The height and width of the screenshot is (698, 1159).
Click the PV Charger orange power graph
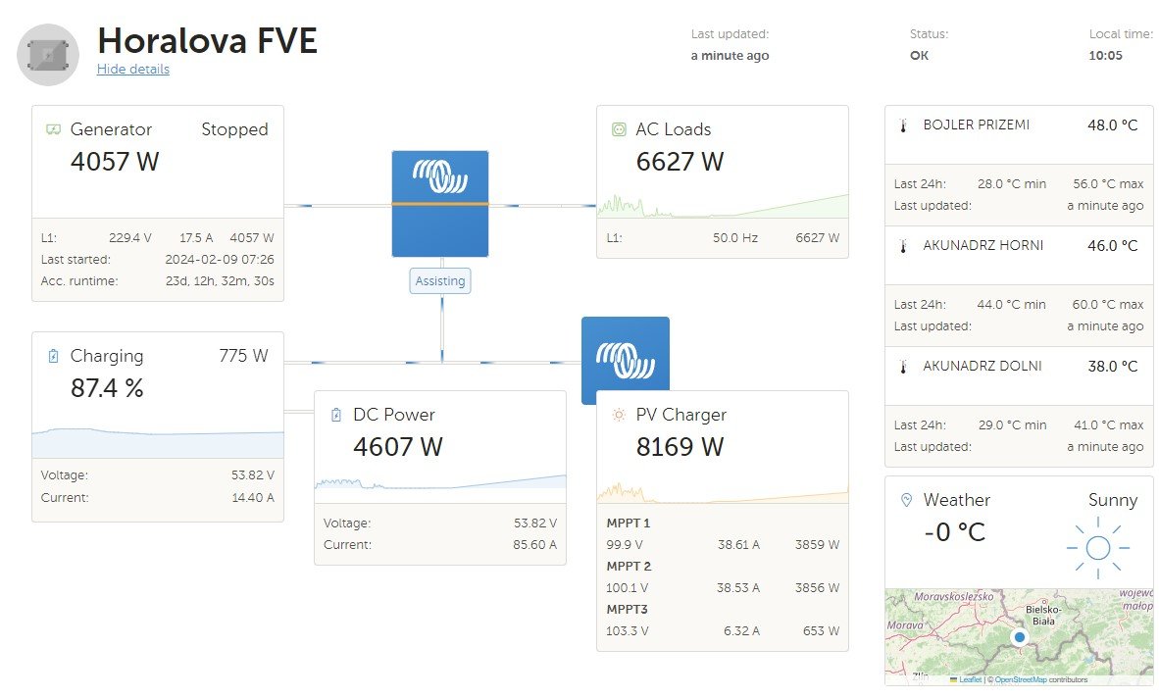[723, 492]
